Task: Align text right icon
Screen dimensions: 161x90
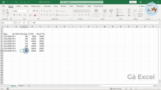Action: 47,15
